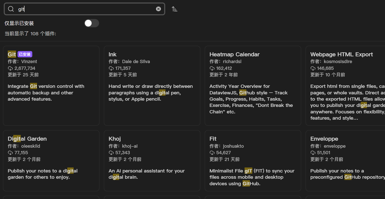The width and height of the screenshot is (385, 199).
Task: Click the download icon beside 162,412
Action: 212,68
